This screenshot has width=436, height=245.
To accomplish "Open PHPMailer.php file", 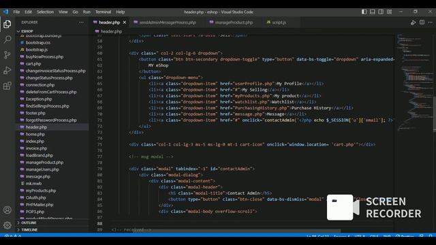I will [x=40, y=205].
